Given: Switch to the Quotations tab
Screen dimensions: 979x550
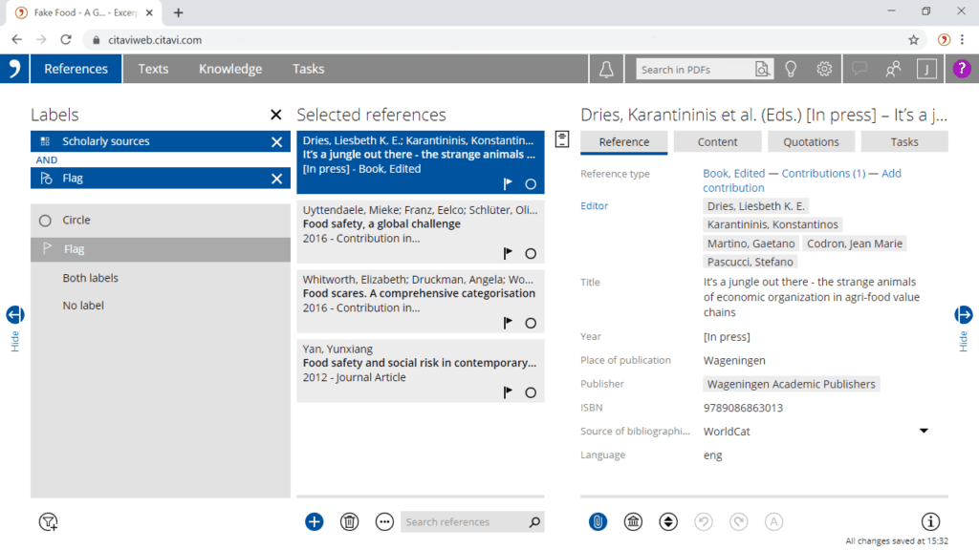Looking at the screenshot, I should click(811, 140).
